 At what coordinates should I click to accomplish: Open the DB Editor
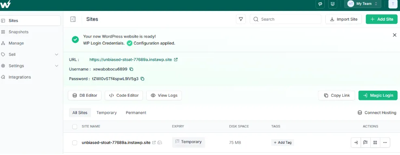point(85,96)
